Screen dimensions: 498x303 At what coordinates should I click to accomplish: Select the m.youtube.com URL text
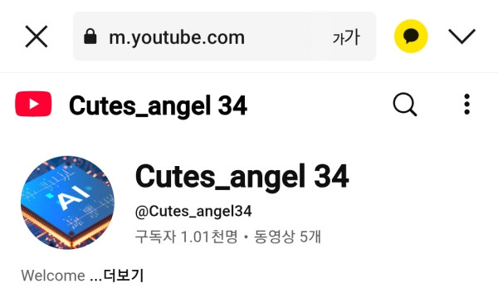point(177,37)
